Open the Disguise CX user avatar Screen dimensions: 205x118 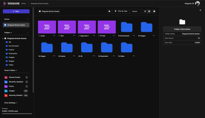[x=197, y=3]
